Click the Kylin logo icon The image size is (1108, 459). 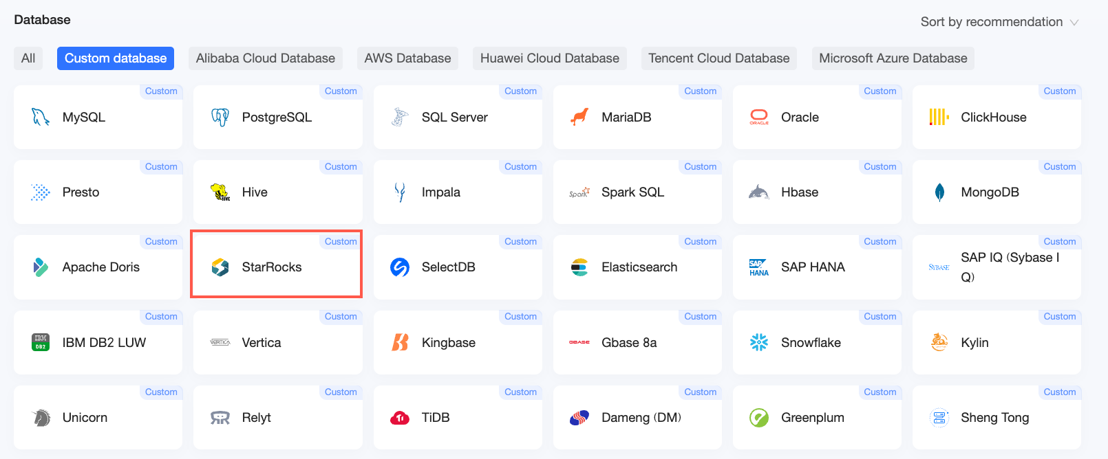click(x=939, y=342)
